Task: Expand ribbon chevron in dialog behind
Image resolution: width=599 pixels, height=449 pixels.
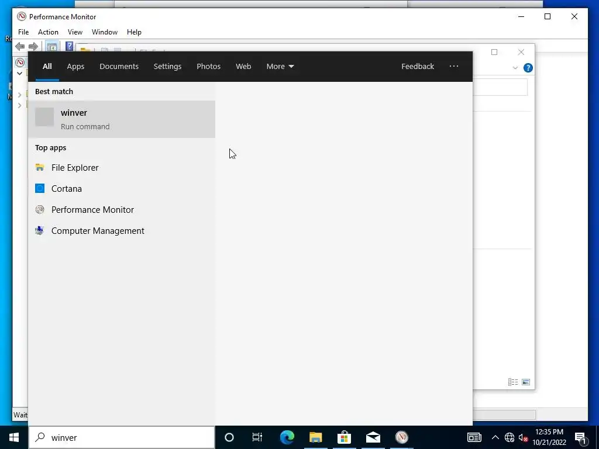Action: click(515, 68)
